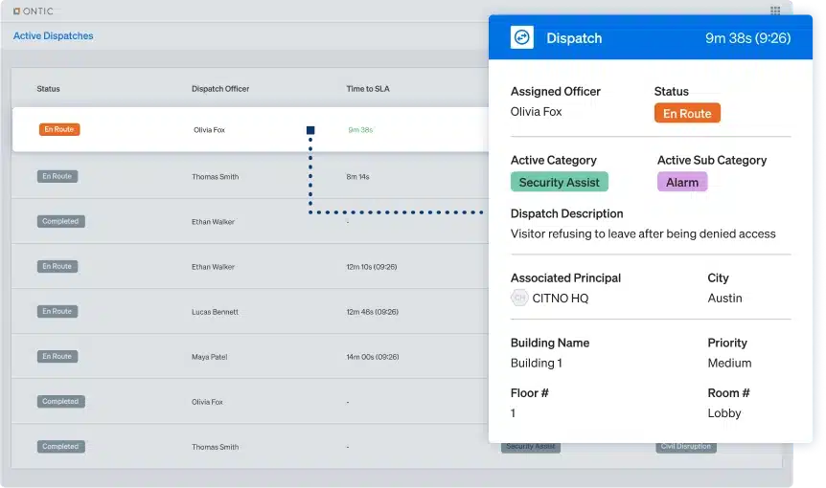Click Maya Patel officer name
This screenshot has width=826, height=488.
click(x=209, y=357)
